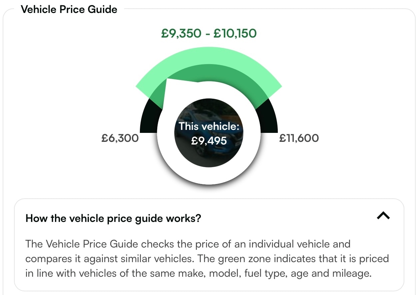Click the right black gauge segment
The height and width of the screenshot is (295, 420).
[x=268, y=119]
